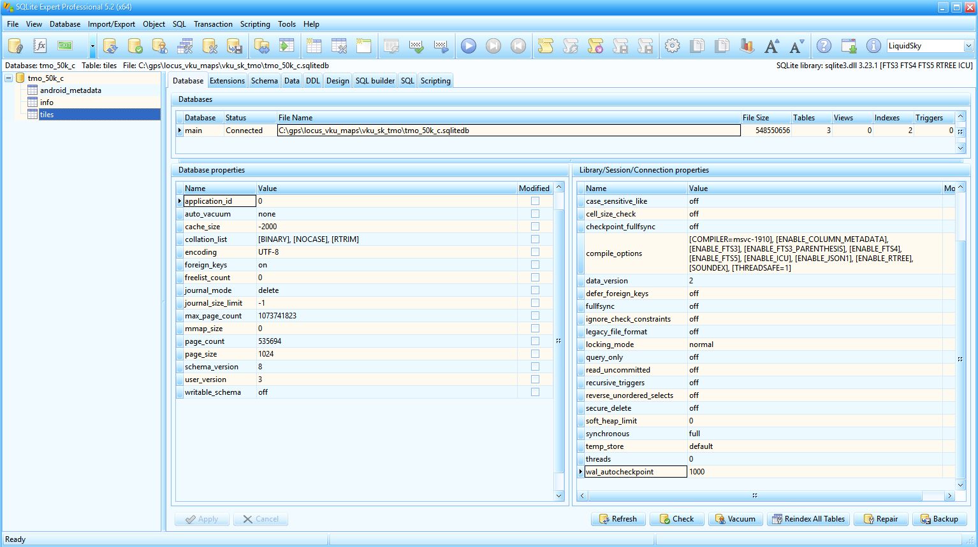Click the bar chart toolbar icon
The height and width of the screenshot is (547, 978).
pos(747,46)
